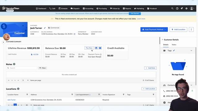Open the Marketing menu

139,8
